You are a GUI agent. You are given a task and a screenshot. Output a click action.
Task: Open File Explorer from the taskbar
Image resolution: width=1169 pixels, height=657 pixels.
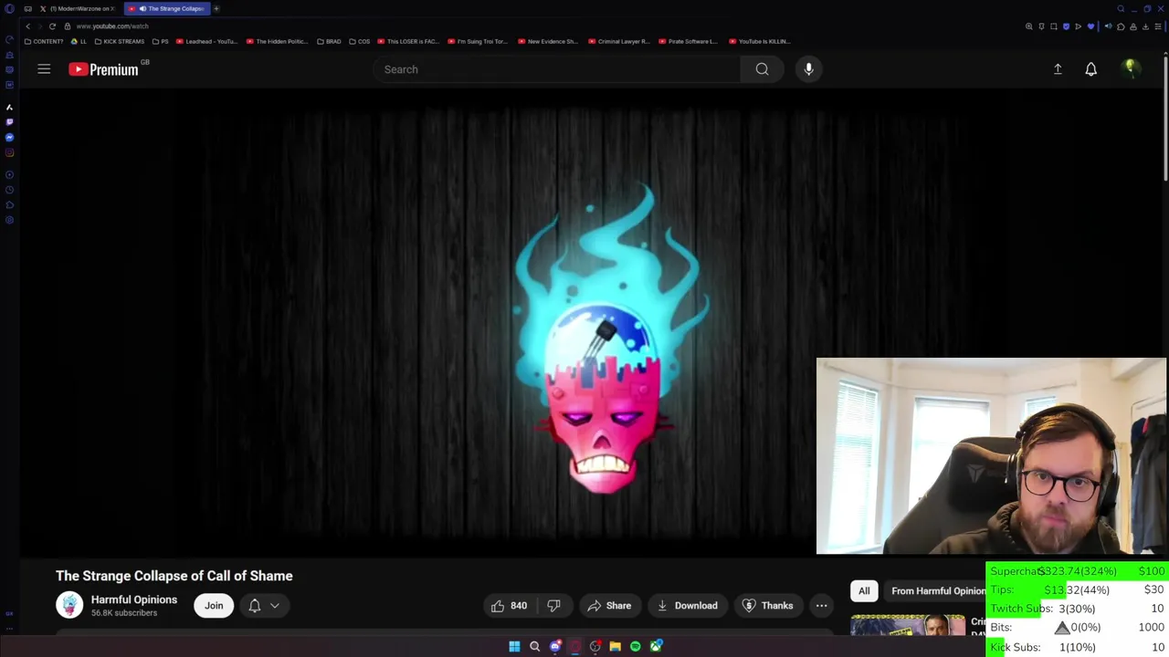click(x=615, y=647)
